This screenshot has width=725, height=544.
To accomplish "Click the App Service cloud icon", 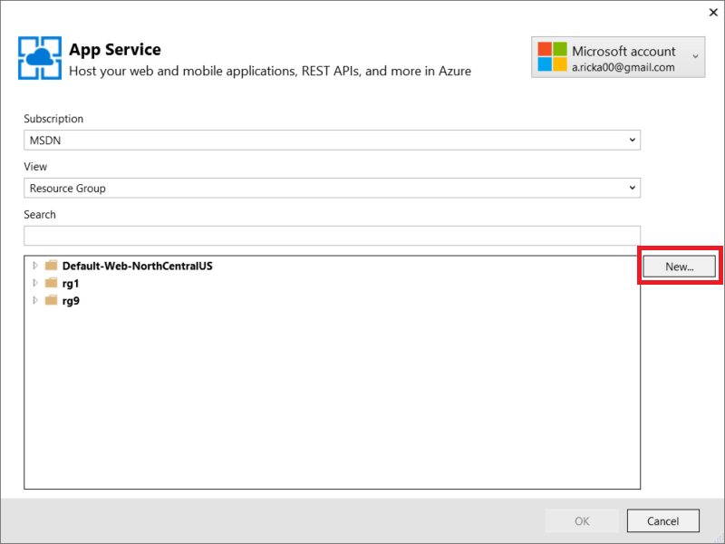I will (40, 58).
